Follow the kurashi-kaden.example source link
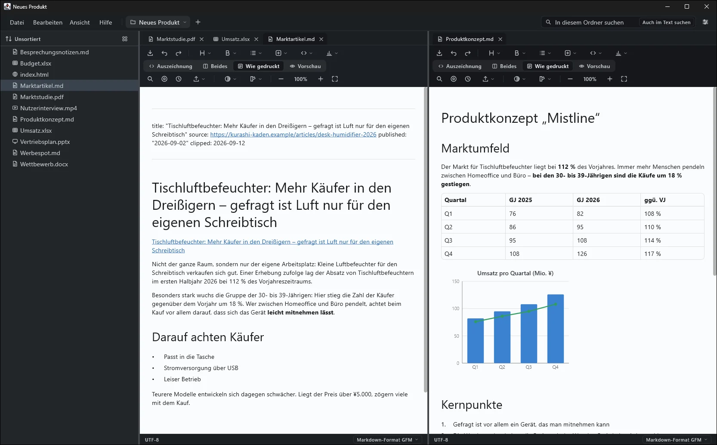 (x=293, y=134)
